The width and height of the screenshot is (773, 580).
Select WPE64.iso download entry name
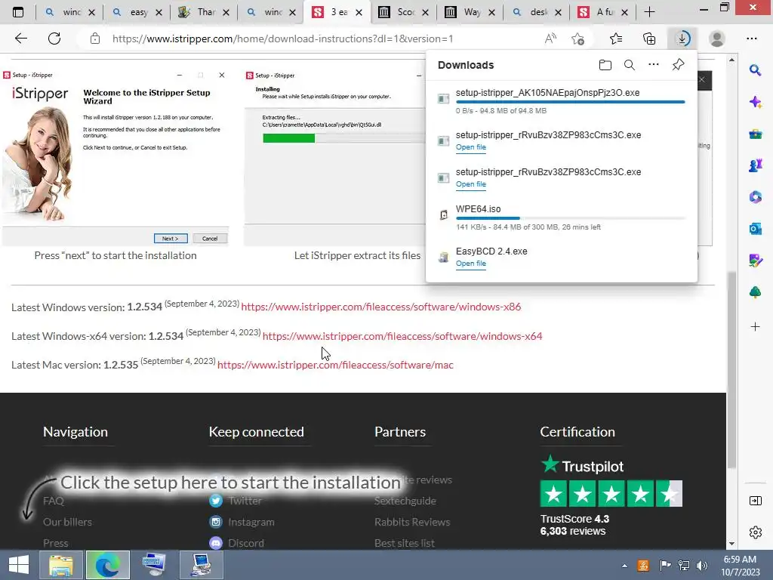coord(478,209)
